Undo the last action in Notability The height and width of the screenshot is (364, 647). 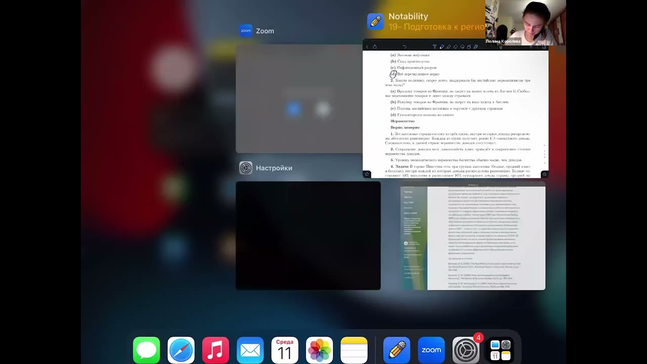pos(405,47)
